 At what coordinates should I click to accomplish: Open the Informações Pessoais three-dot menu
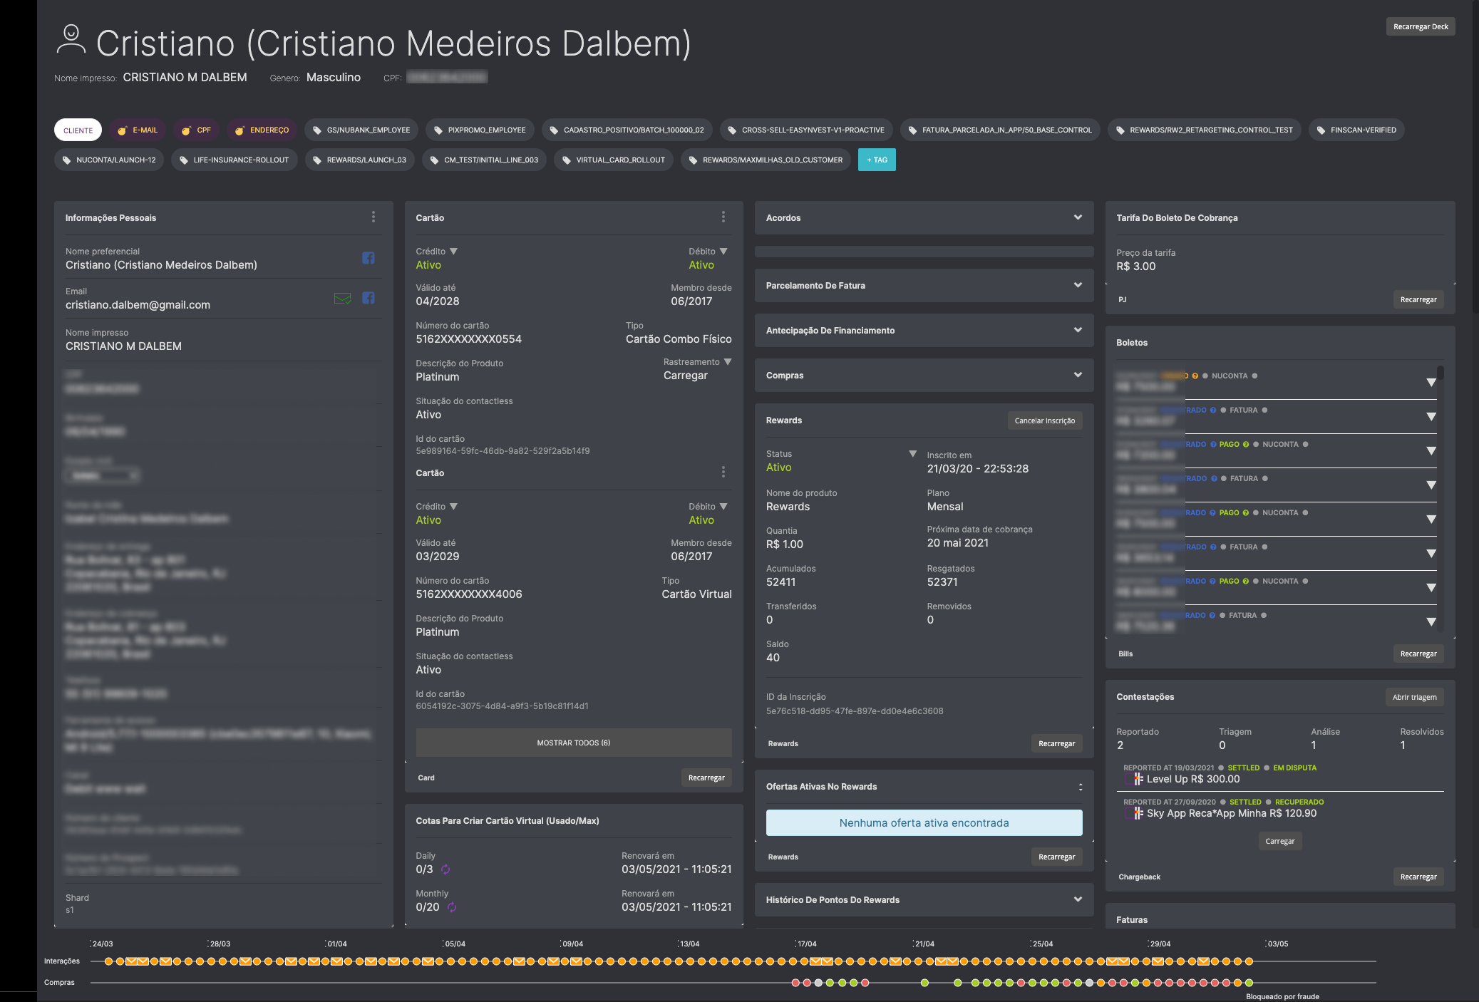pos(373,217)
